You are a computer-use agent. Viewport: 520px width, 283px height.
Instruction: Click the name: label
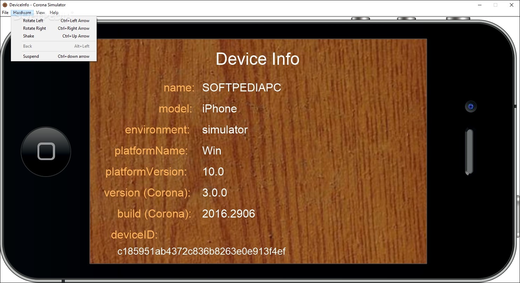179,88
